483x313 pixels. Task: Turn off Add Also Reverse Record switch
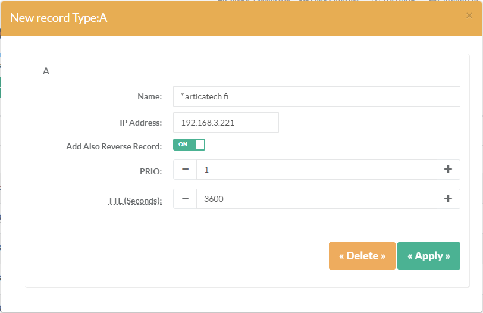click(189, 145)
